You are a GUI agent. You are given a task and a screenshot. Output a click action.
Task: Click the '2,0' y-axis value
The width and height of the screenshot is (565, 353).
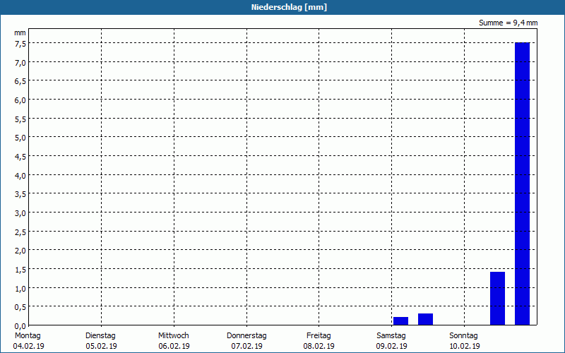coord(20,251)
